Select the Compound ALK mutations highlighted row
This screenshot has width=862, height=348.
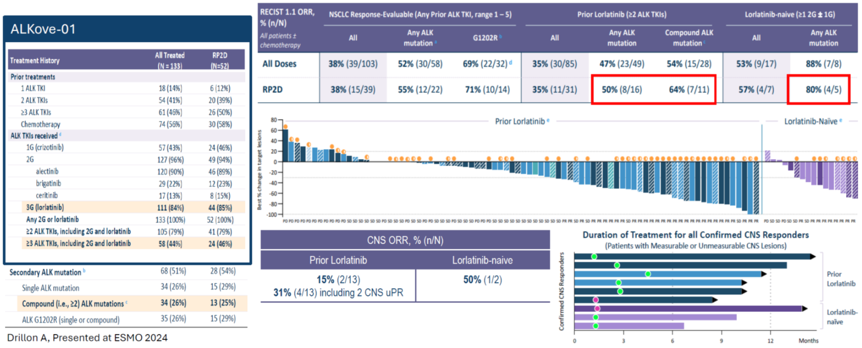click(x=126, y=304)
